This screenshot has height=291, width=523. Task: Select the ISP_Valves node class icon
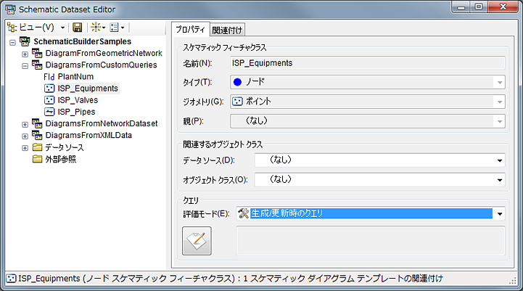pos(49,100)
